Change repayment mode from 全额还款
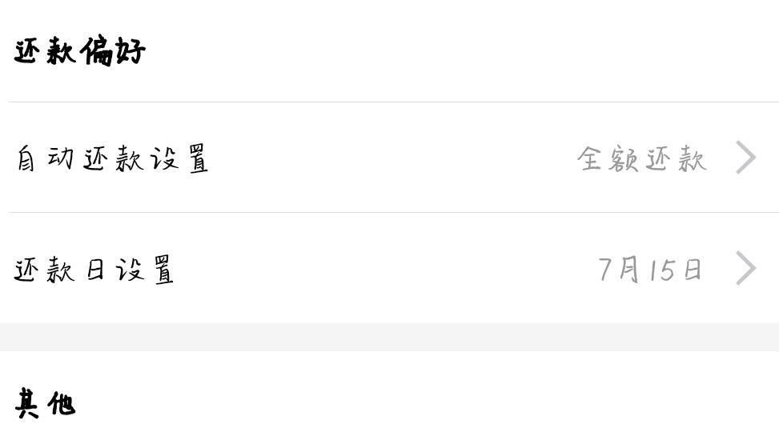Image resolution: width=779 pixels, height=448 pixels. coord(642,159)
